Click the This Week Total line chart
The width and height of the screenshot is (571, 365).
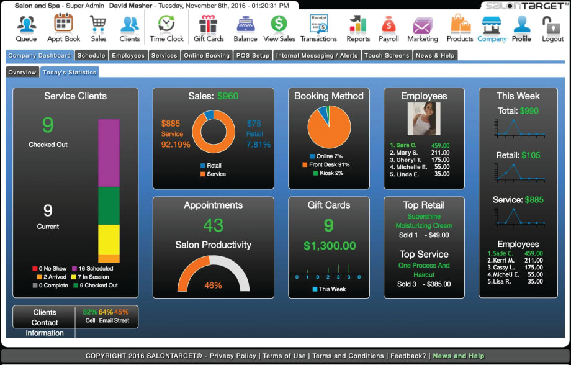pos(519,127)
